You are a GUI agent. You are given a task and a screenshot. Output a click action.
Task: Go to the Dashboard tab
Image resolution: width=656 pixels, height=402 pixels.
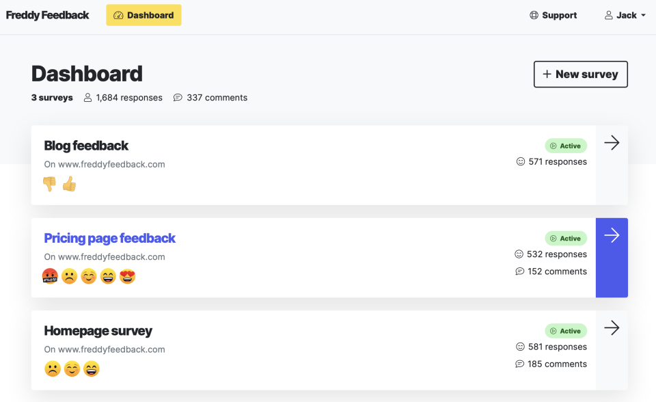point(143,15)
